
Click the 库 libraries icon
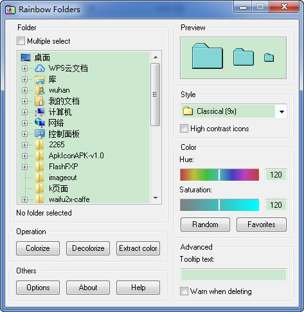(40, 79)
